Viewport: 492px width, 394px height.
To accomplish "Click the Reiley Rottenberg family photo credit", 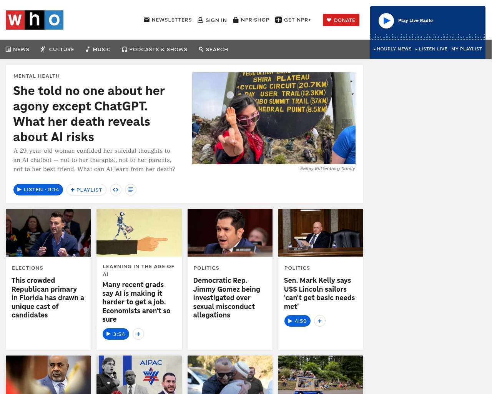I will 328,169.
